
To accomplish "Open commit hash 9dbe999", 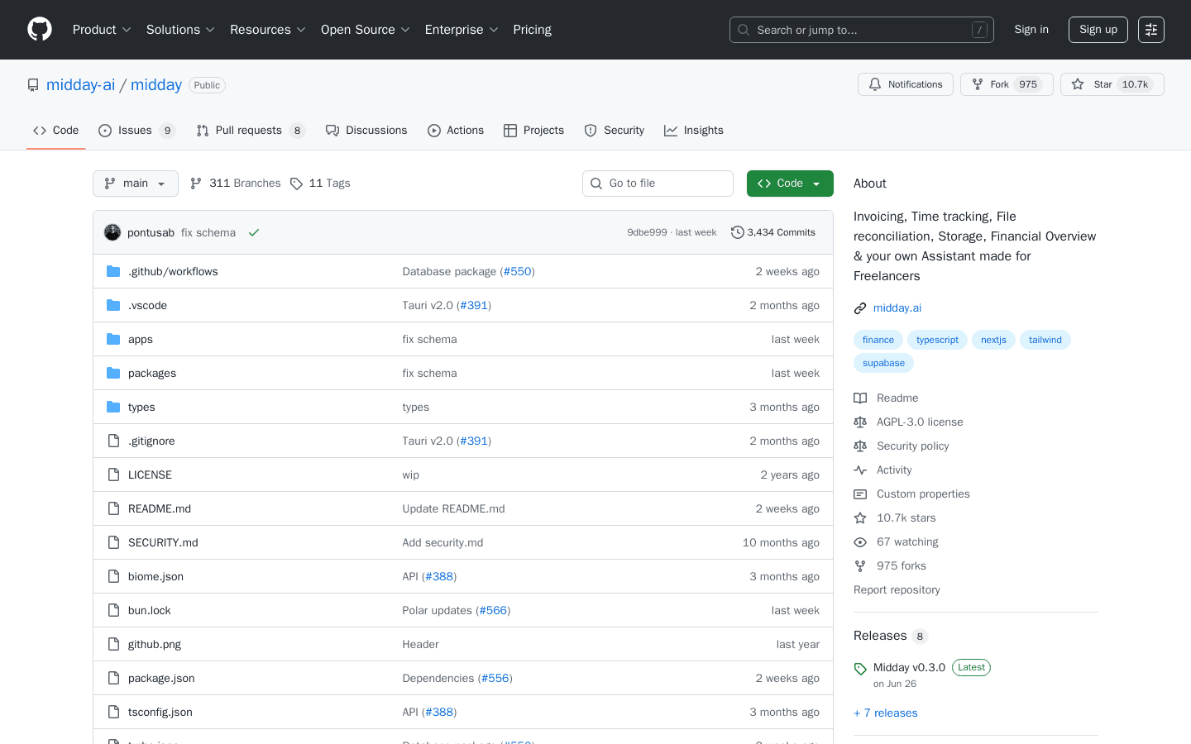I will coord(647,232).
